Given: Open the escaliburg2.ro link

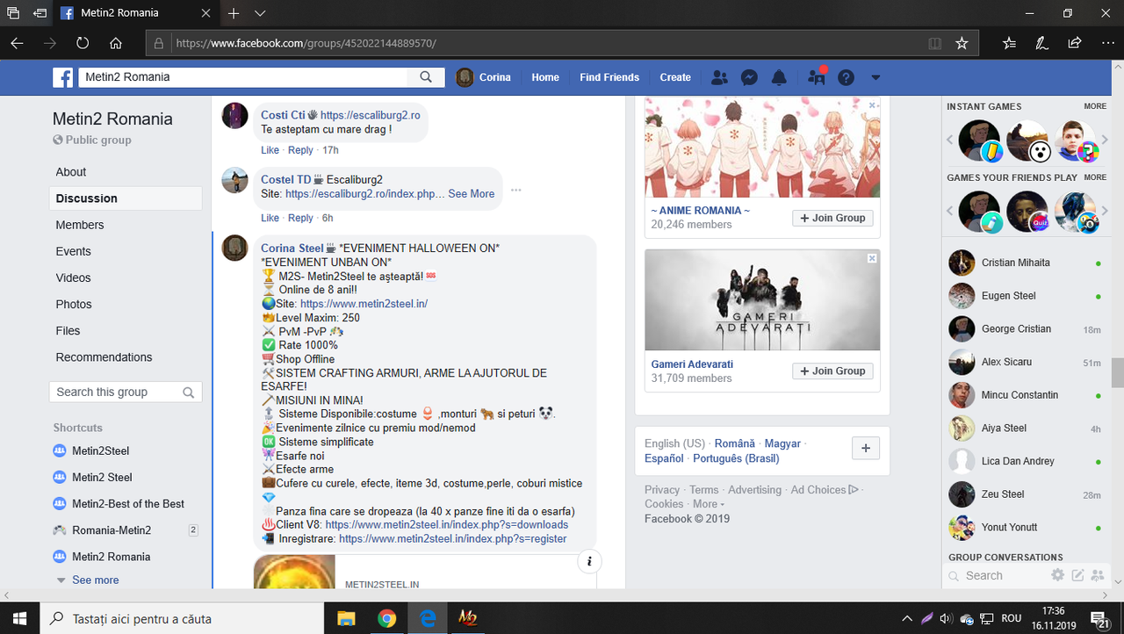Looking at the screenshot, I should click(x=370, y=115).
